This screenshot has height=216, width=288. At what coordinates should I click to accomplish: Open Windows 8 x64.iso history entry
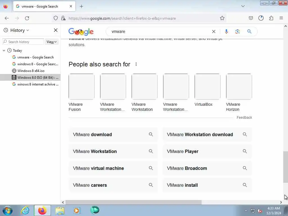pos(28,71)
